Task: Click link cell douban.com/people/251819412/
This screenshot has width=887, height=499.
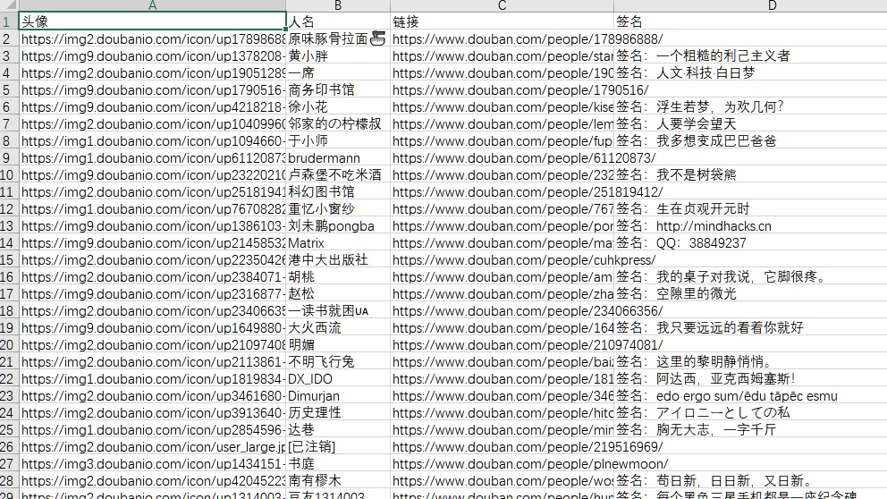Action: 502,191
